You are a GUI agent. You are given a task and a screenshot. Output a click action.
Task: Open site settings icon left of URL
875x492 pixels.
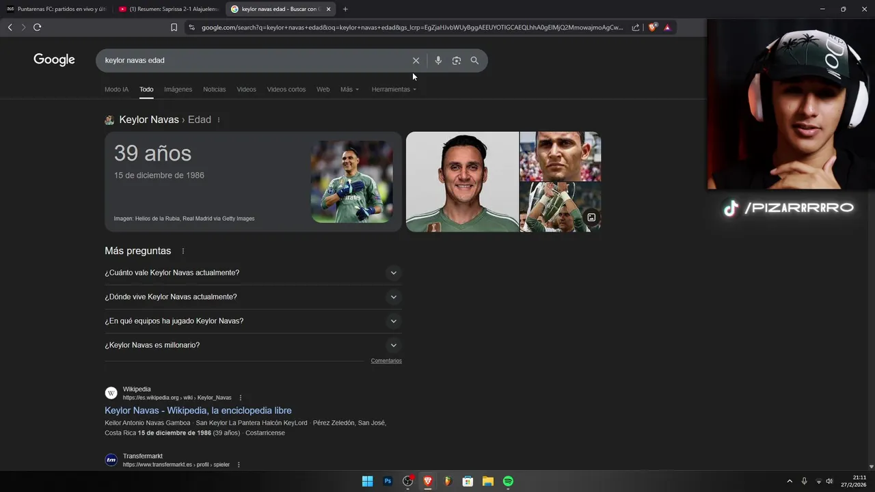click(x=191, y=27)
